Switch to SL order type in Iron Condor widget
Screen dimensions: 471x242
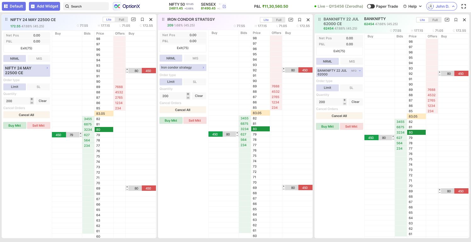[x=195, y=82]
